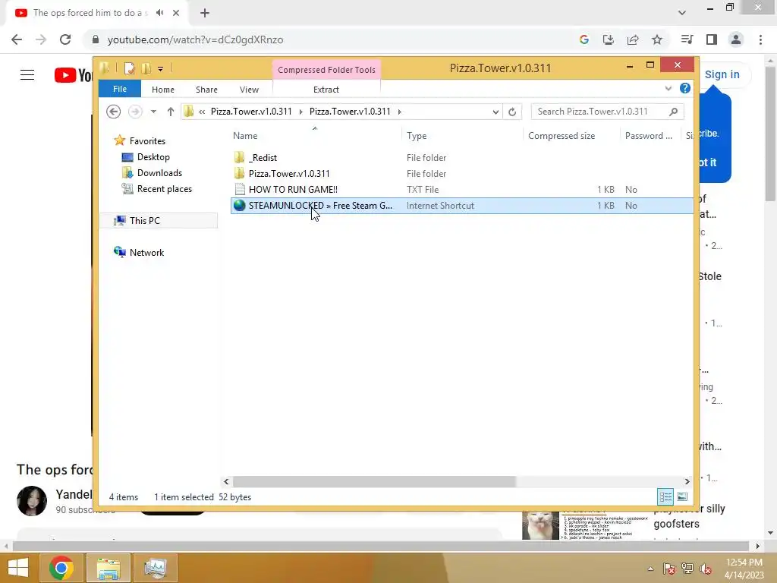Open the _Redist folder icon
The height and width of the screenshot is (583, 777).
click(239, 158)
